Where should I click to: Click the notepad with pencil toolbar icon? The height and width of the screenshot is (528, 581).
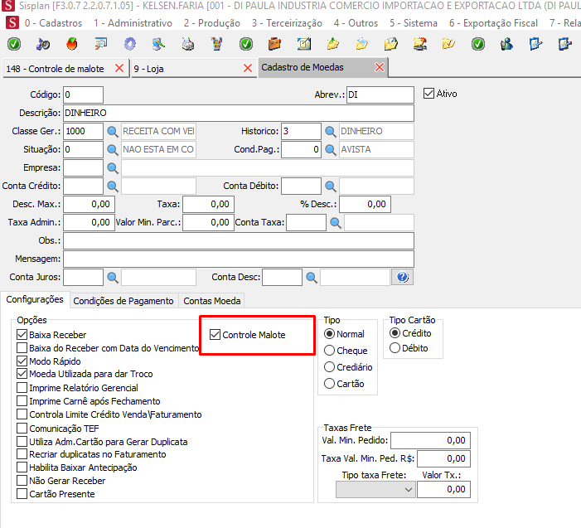coord(304,44)
